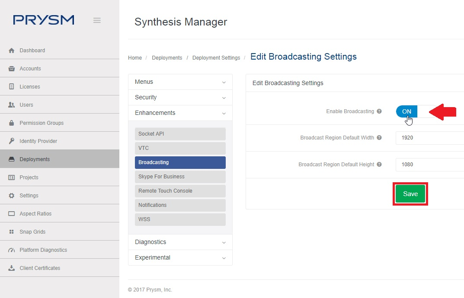Click the Users people icon
The width and height of the screenshot is (464, 298).
[12, 105]
